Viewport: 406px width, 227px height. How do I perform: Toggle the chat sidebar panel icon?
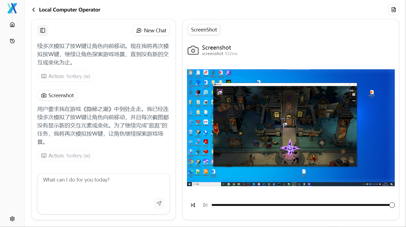[43, 30]
